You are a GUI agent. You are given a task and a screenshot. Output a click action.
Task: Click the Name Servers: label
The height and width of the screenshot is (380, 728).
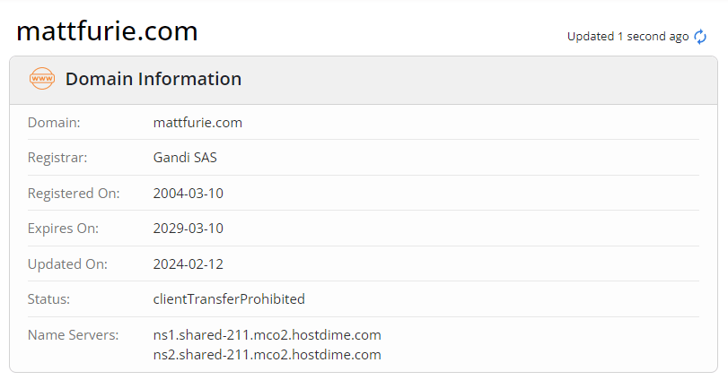pos(74,335)
